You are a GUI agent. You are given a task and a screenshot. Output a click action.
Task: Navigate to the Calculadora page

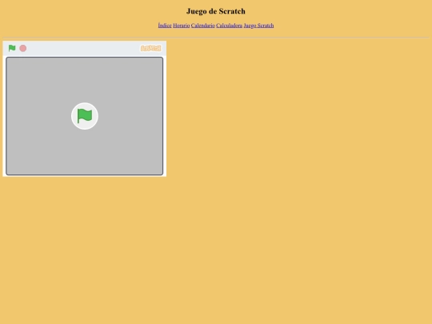(230, 26)
